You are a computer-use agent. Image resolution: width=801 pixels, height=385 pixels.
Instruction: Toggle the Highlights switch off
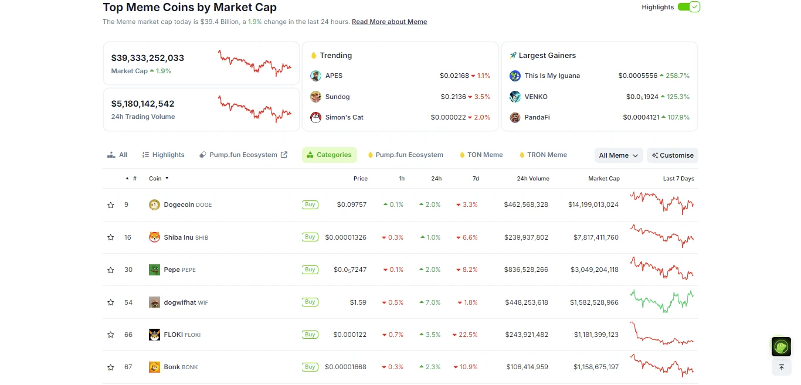(689, 7)
